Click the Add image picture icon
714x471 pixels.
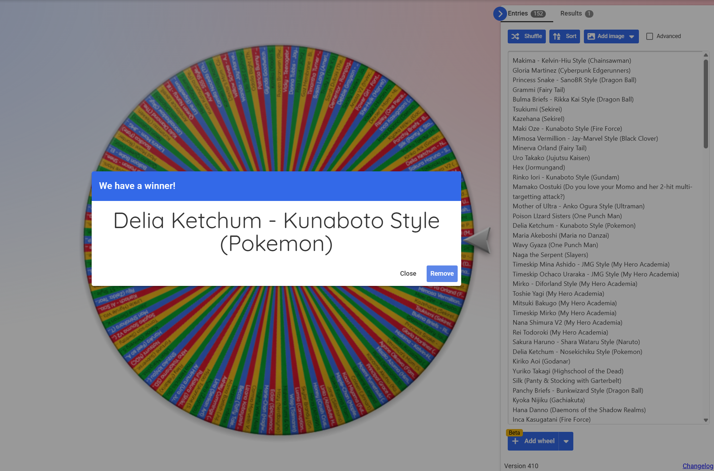coord(591,36)
